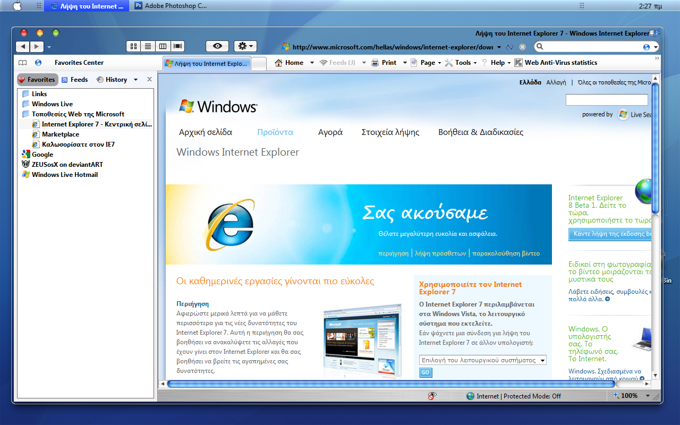680x425 pixels.
Task: Click the Στοιχεία λήψης nav link
Action: pyautogui.click(x=390, y=132)
